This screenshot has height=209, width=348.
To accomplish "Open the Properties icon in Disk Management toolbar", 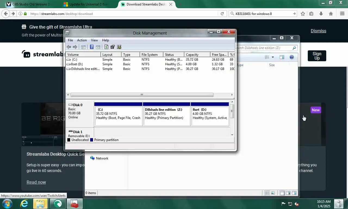I will point(113,47).
